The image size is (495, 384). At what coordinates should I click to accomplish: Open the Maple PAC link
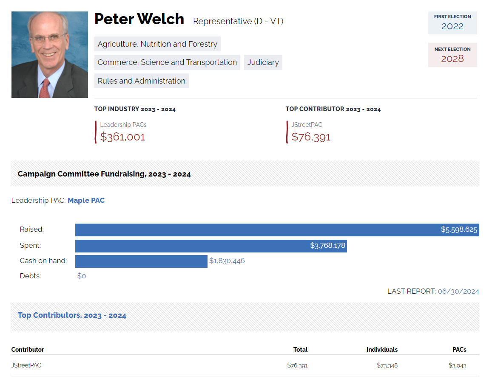[x=86, y=200]
